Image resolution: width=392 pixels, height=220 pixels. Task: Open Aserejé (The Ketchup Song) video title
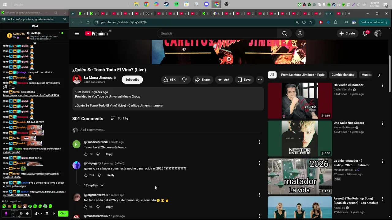356,201
